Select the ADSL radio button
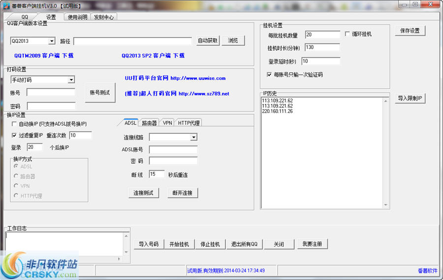Viewport: 443px width, 280px height. [x=16, y=166]
